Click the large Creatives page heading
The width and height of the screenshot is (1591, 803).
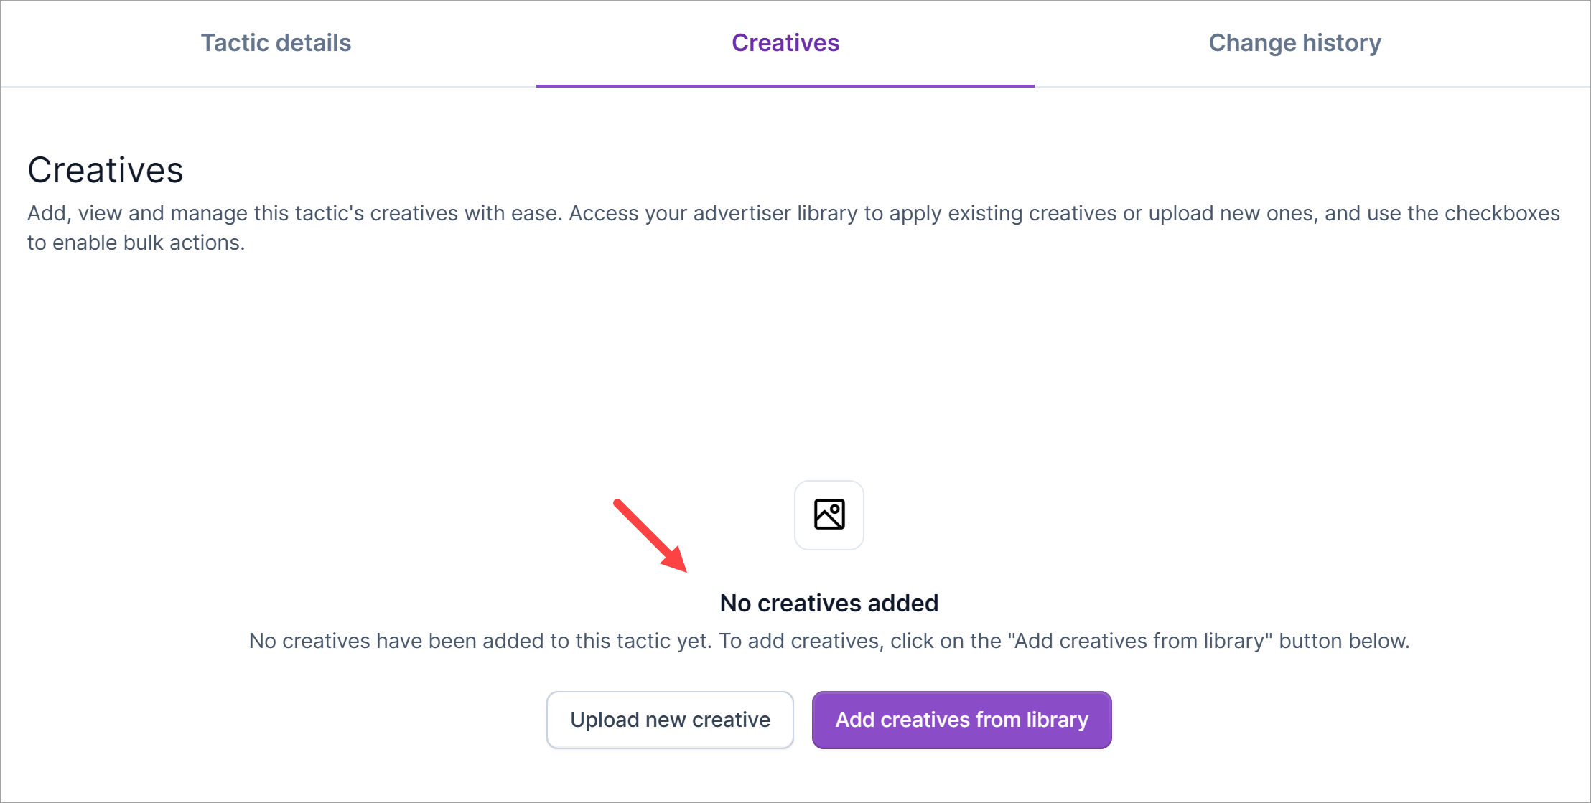pos(106,171)
